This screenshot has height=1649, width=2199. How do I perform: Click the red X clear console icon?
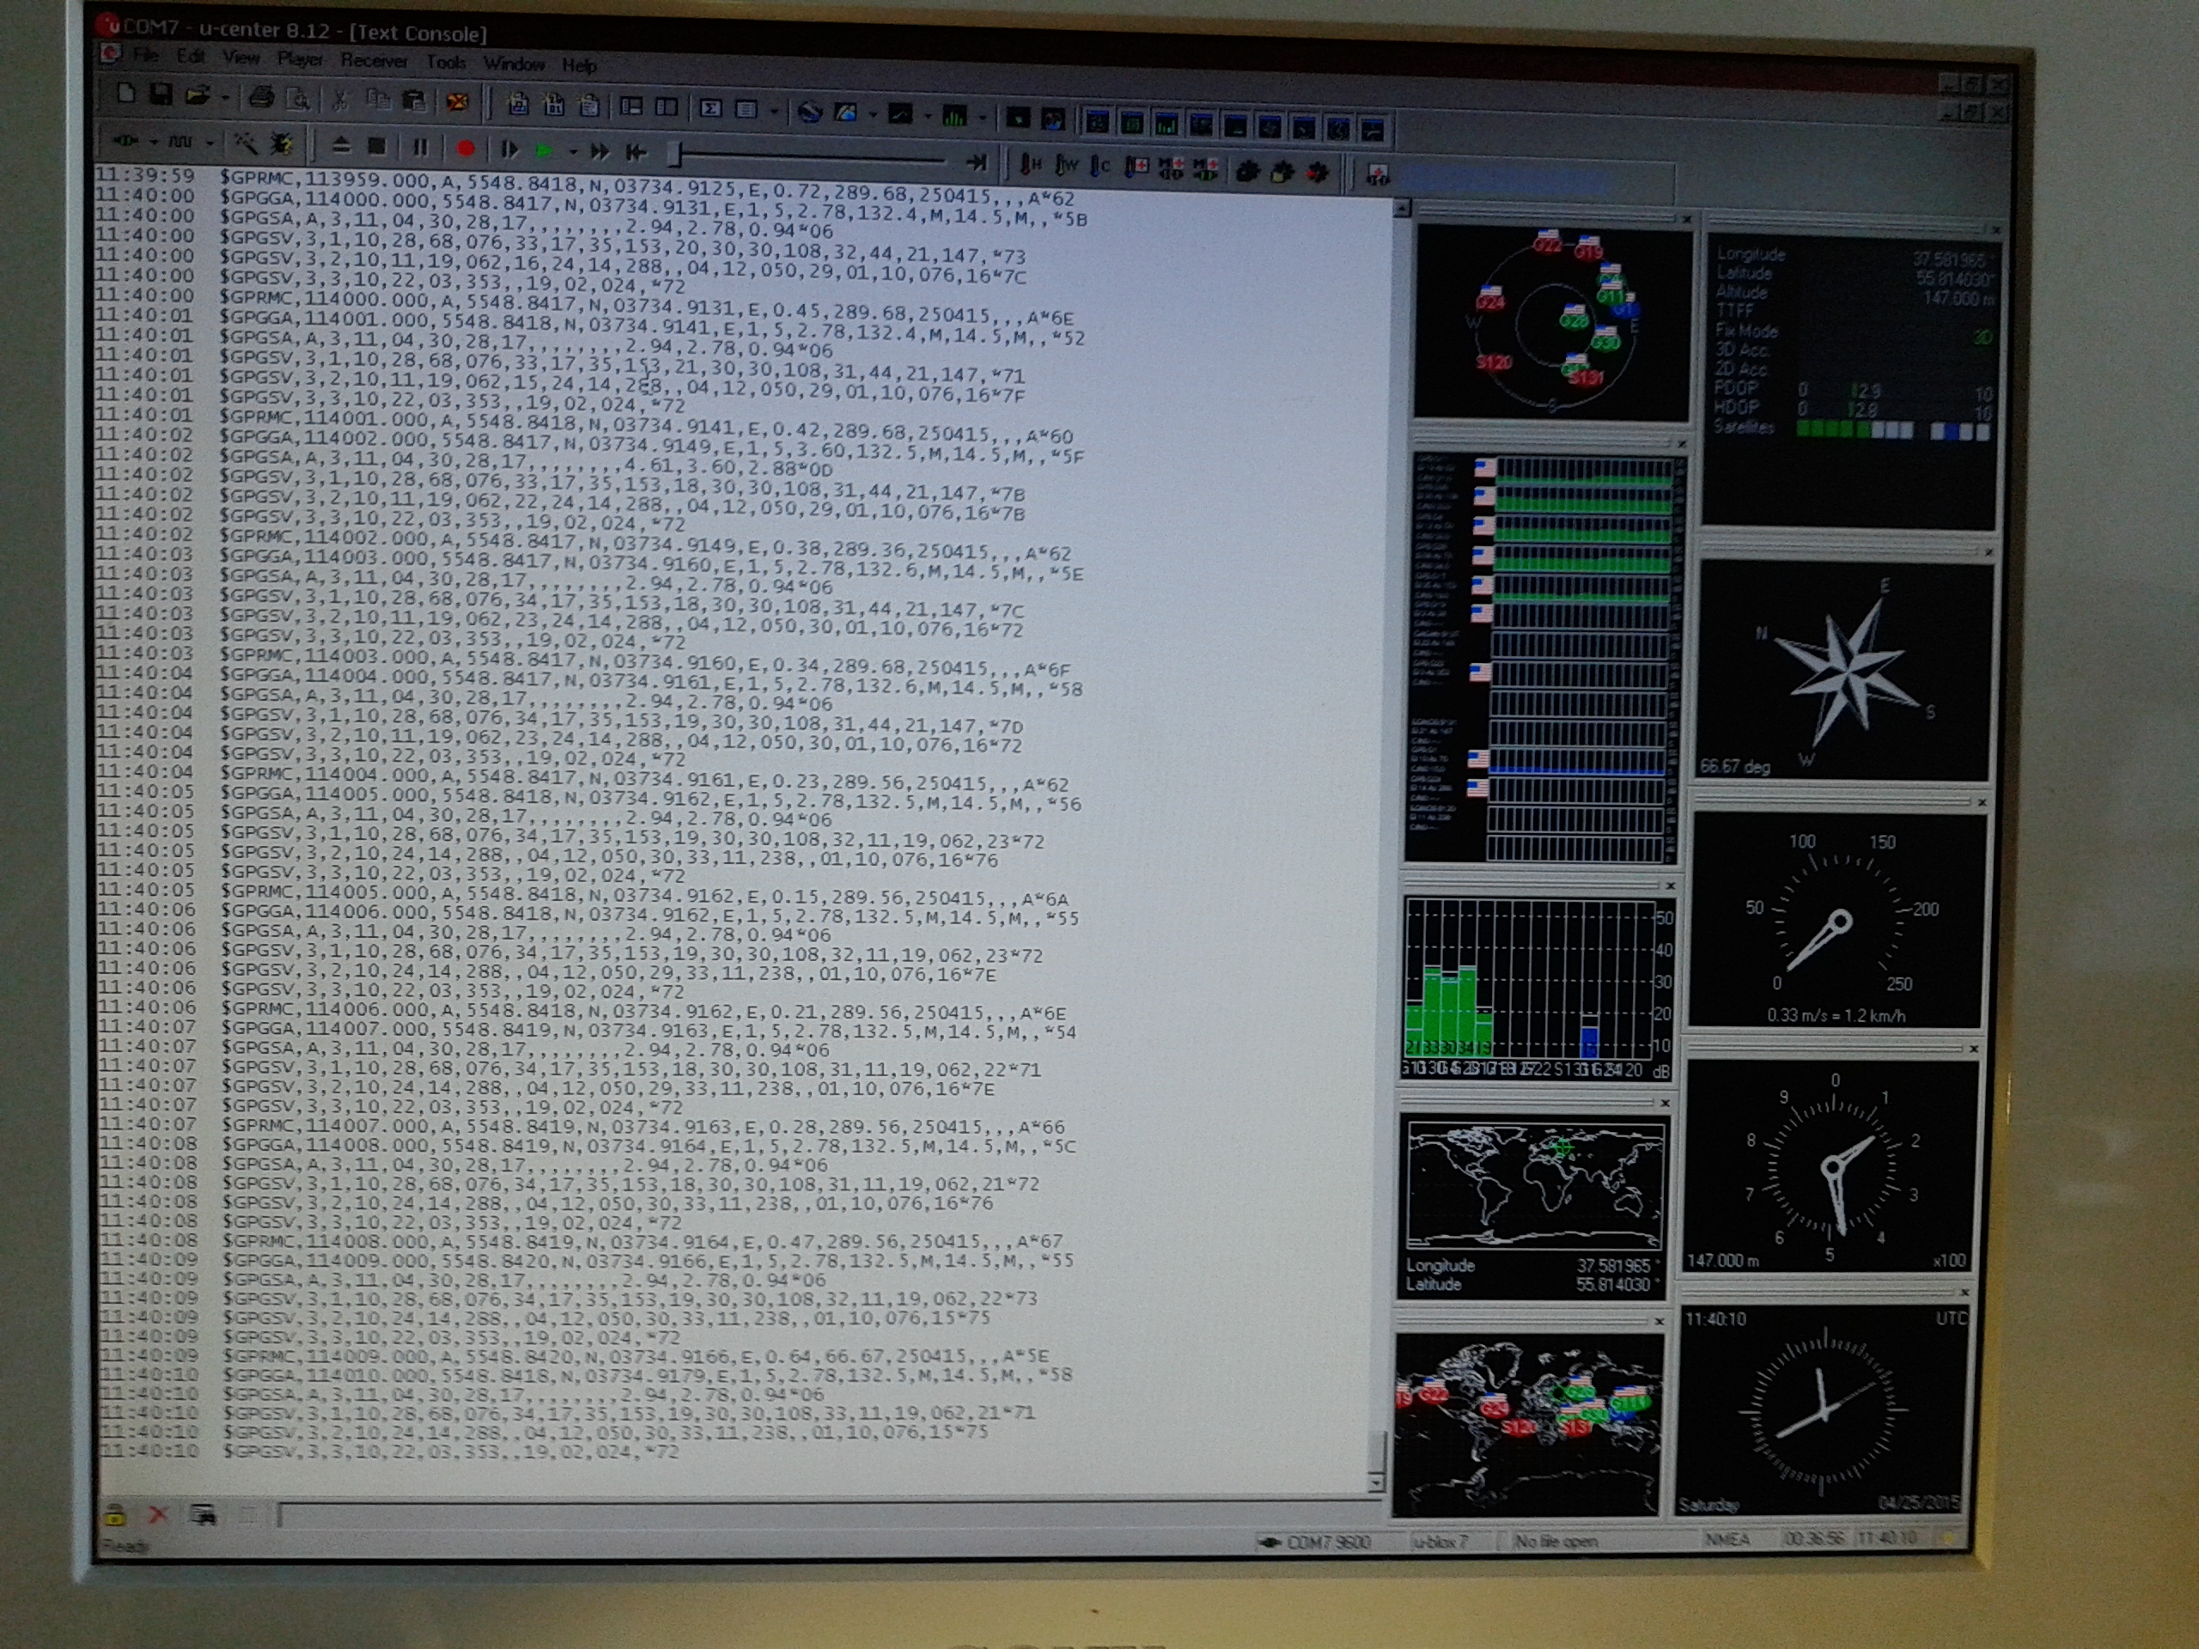point(158,1515)
